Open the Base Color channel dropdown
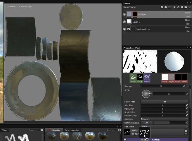 pos(130,7)
